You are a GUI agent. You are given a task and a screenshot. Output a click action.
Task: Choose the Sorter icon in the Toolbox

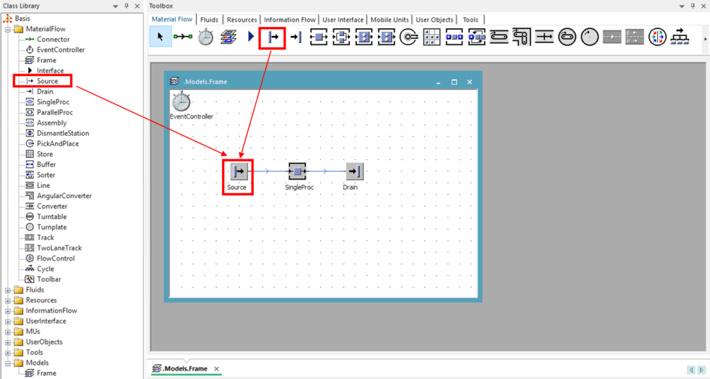tap(477, 37)
